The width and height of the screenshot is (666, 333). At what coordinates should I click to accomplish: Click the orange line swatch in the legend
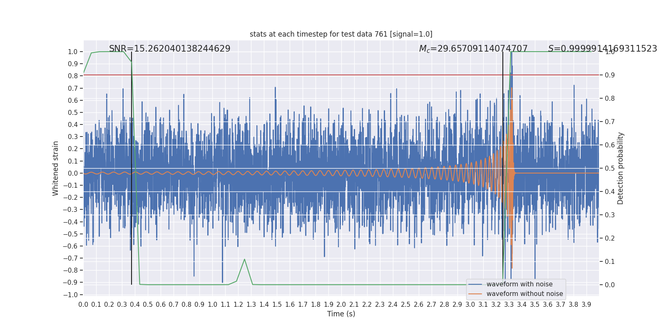point(475,294)
